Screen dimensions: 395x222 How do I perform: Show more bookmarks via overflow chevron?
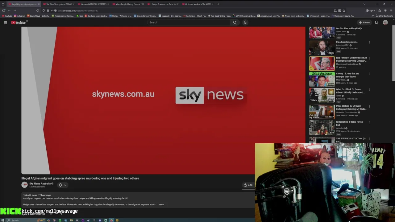372,16
